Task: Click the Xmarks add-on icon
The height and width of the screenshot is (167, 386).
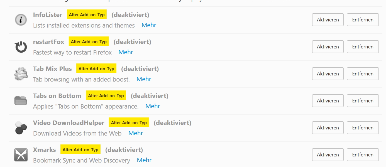Action: (x=21, y=155)
